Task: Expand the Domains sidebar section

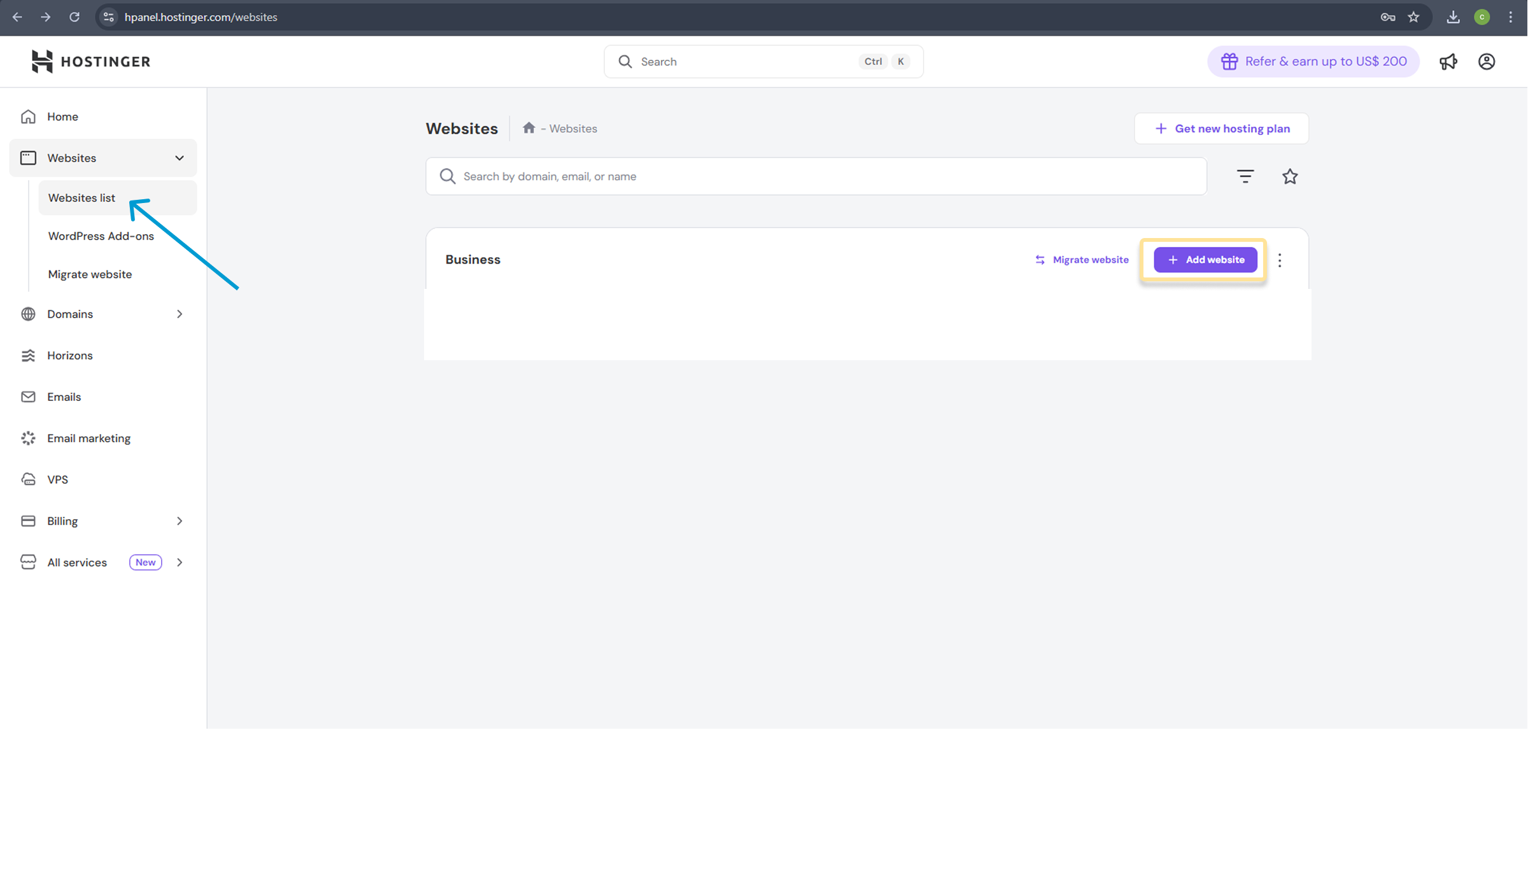Action: [x=180, y=314]
